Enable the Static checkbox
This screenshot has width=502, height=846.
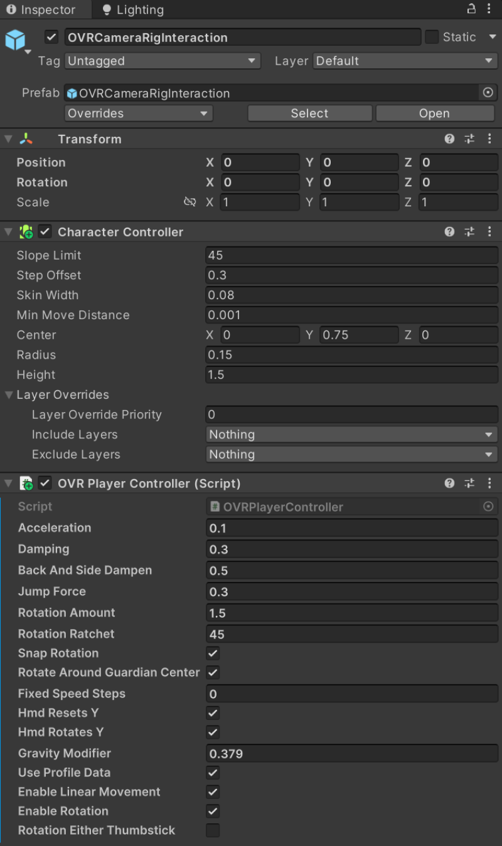coord(433,37)
